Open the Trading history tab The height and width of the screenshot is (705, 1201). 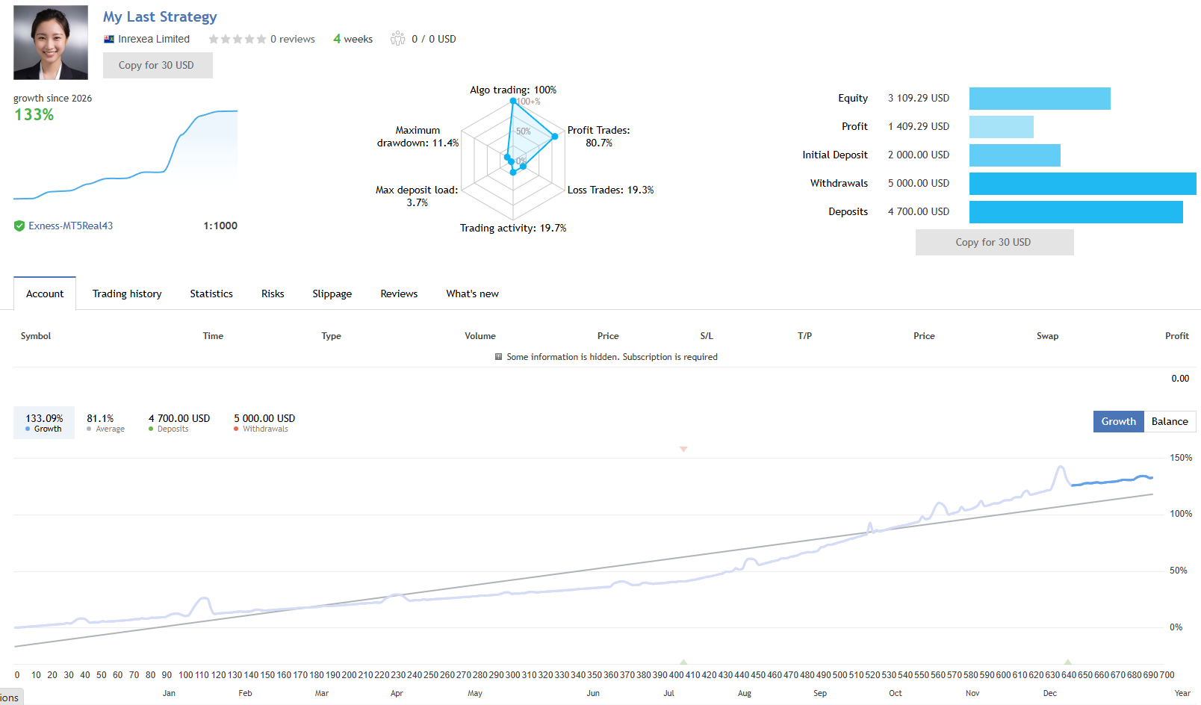[127, 294]
